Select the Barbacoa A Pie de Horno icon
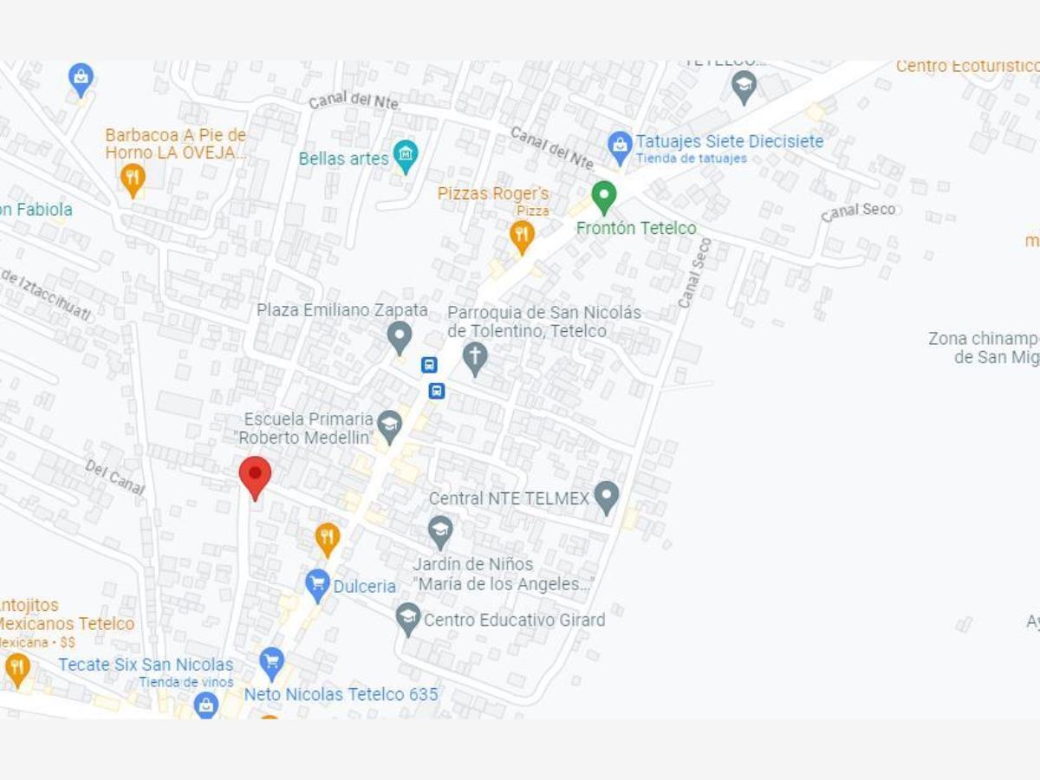The height and width of the screenshot is (780, 1040). [132, 181]
